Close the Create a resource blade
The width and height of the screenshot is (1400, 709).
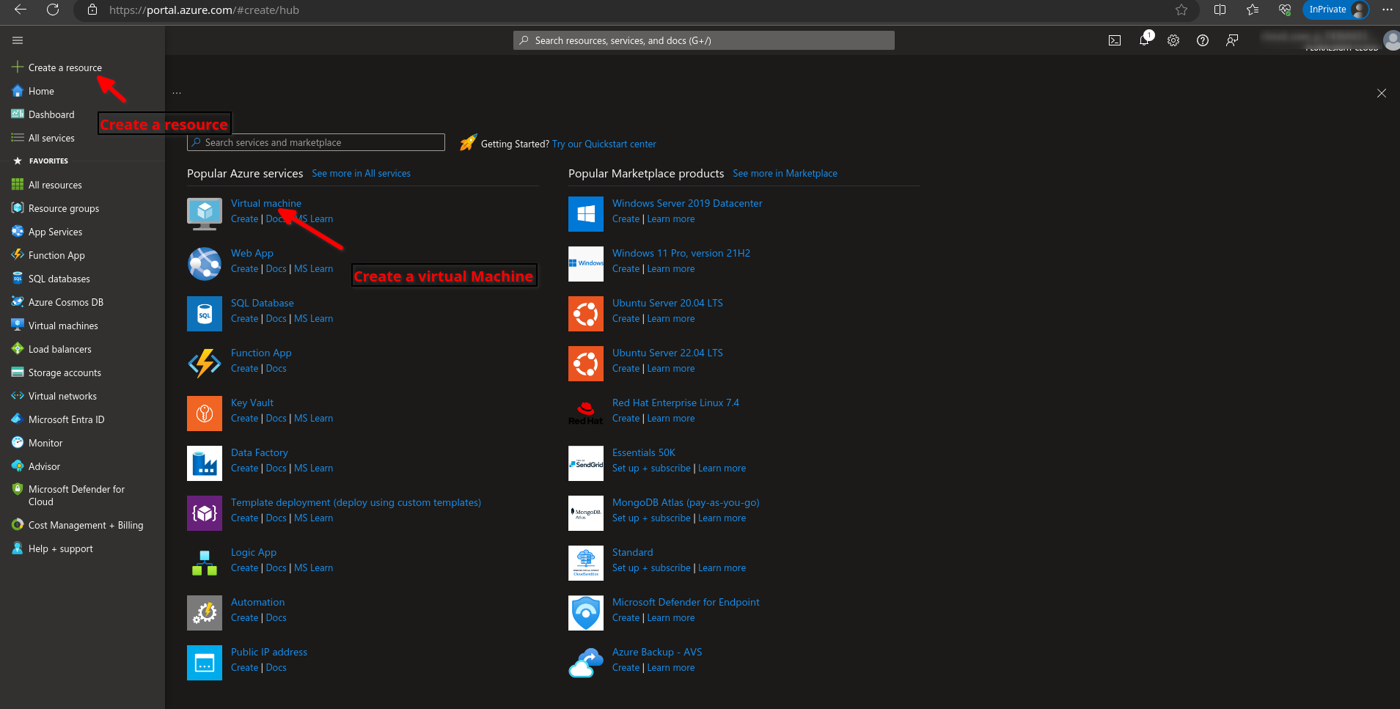coord(1381,93)
